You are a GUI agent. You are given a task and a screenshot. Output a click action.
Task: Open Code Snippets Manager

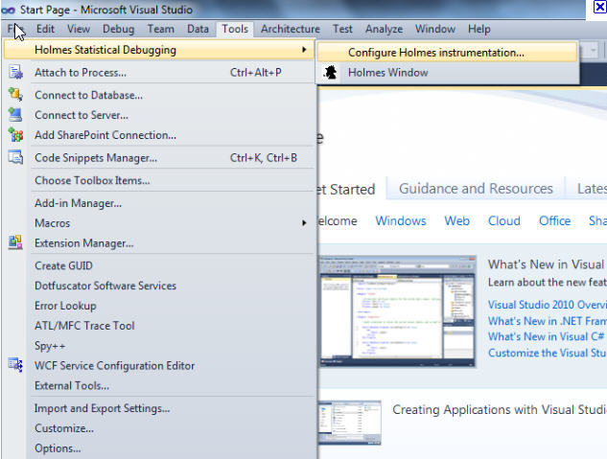(159, 158)
